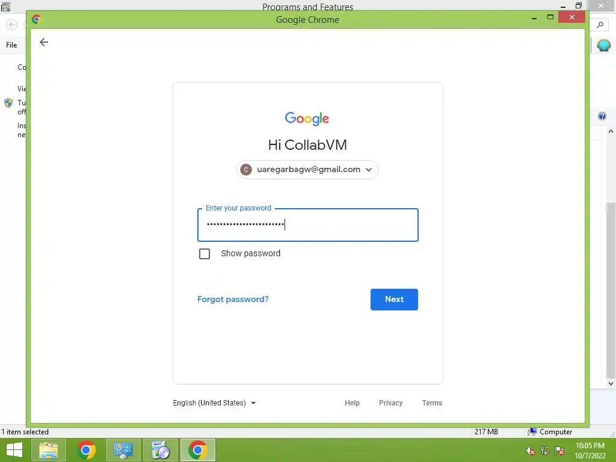This screenshot has height=462, width=616.
Task: Click the search icon in Programs and Features
Action: click(600, 25)
